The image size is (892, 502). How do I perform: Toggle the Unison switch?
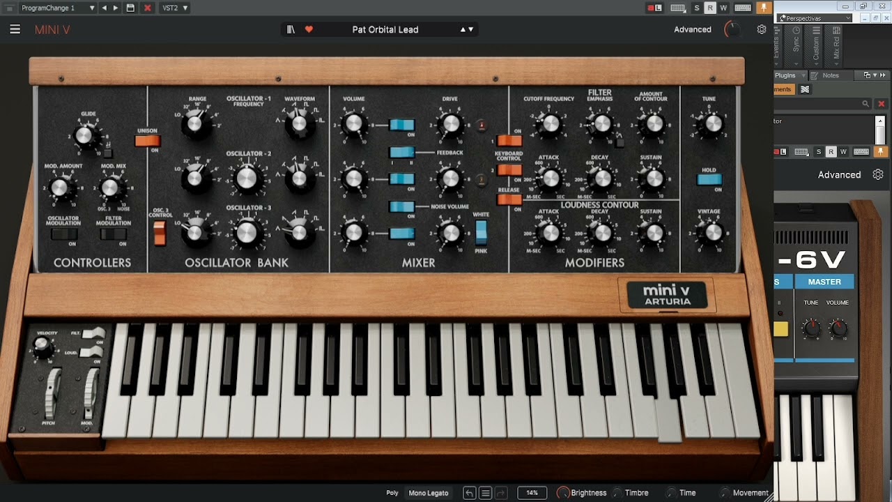pos(148,141)
